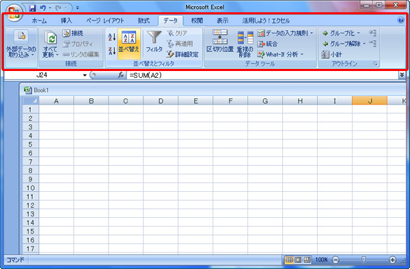Expand the グループ解除 dropdown arrow
The height and width of the screenshot is (269, 410).
pos(364,44)
